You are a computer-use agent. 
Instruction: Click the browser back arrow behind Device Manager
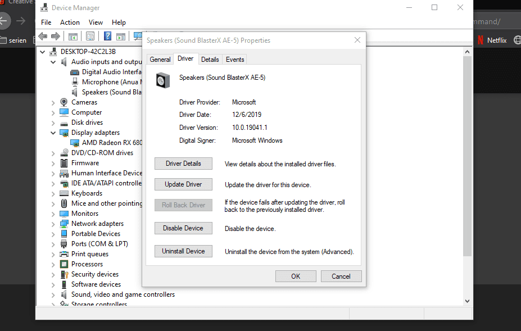click(x=4, y=21)
